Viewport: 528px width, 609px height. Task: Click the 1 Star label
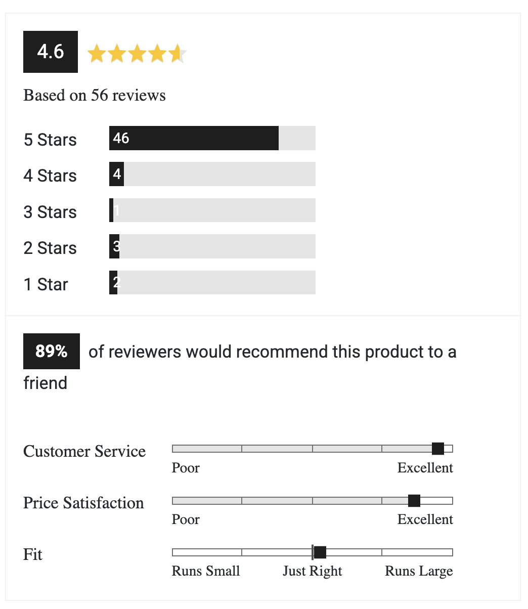point(46,284)
